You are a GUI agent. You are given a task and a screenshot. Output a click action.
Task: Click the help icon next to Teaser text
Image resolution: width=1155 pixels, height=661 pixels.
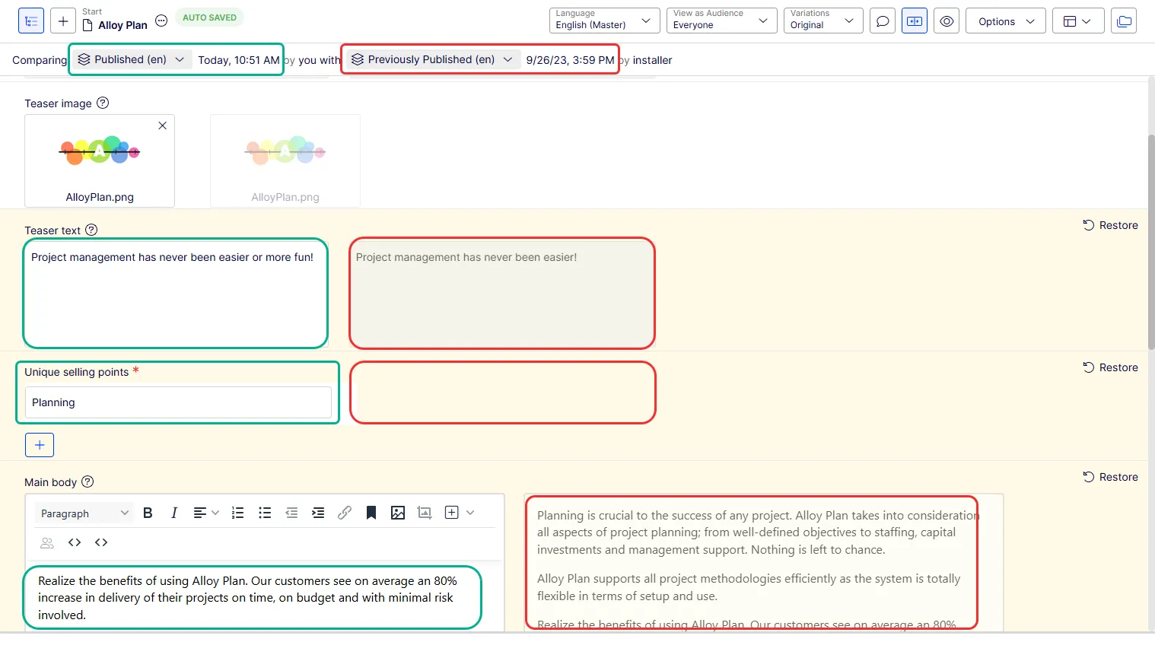pos(91,230)
